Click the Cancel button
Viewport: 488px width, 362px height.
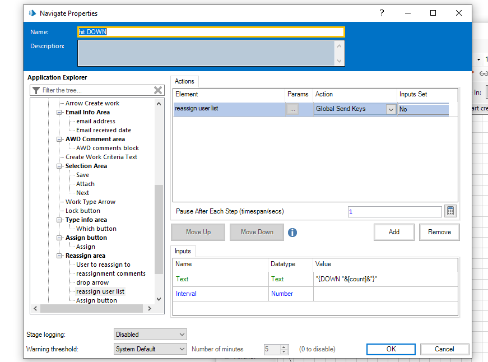click(444, 349)
